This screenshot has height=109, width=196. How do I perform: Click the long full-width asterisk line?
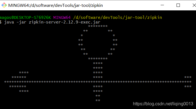point(98,82)
